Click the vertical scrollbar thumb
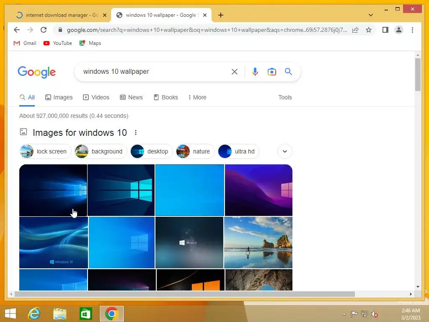 pyautogui.click(x=418, y=75)
